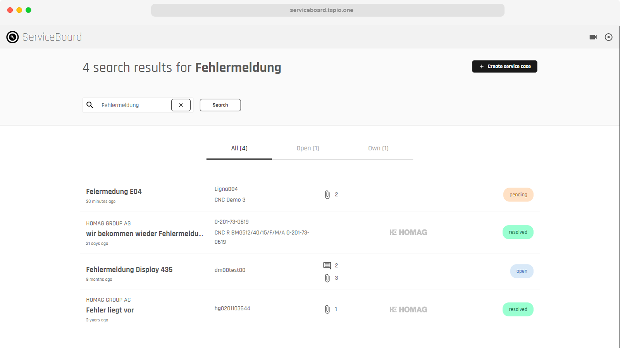The height and width of the screenshot is (348, 620).
Task: Switch to the Open (1) tab
Action: [308, 148]
